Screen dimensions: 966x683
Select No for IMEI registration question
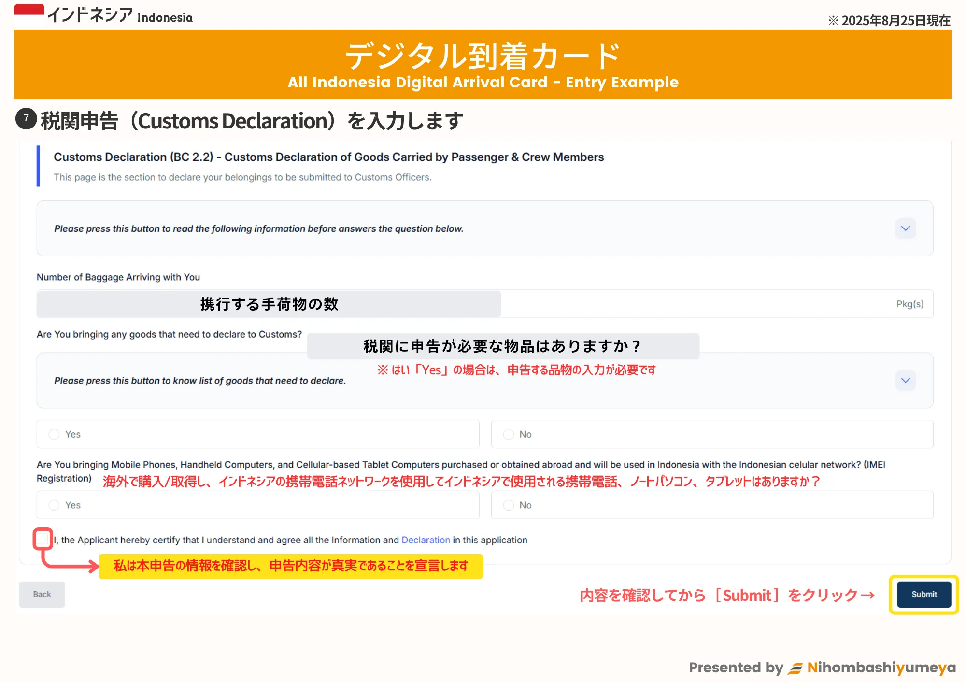(509, 505)
